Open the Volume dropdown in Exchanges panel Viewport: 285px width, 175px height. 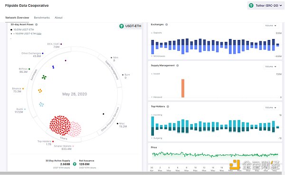(270, 26)
